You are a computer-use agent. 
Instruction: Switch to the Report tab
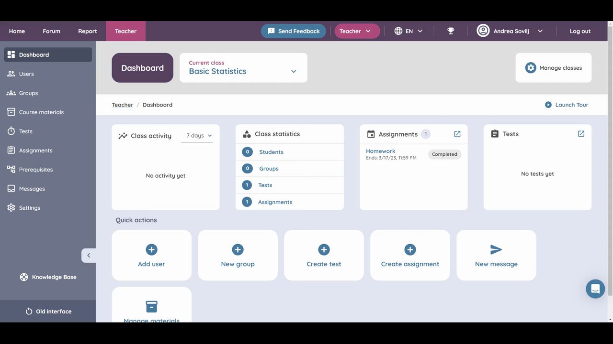(87, 31)
